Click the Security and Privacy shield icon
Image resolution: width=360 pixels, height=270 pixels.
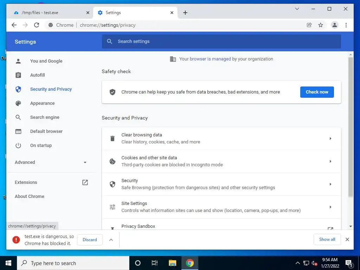click(18, 89)
